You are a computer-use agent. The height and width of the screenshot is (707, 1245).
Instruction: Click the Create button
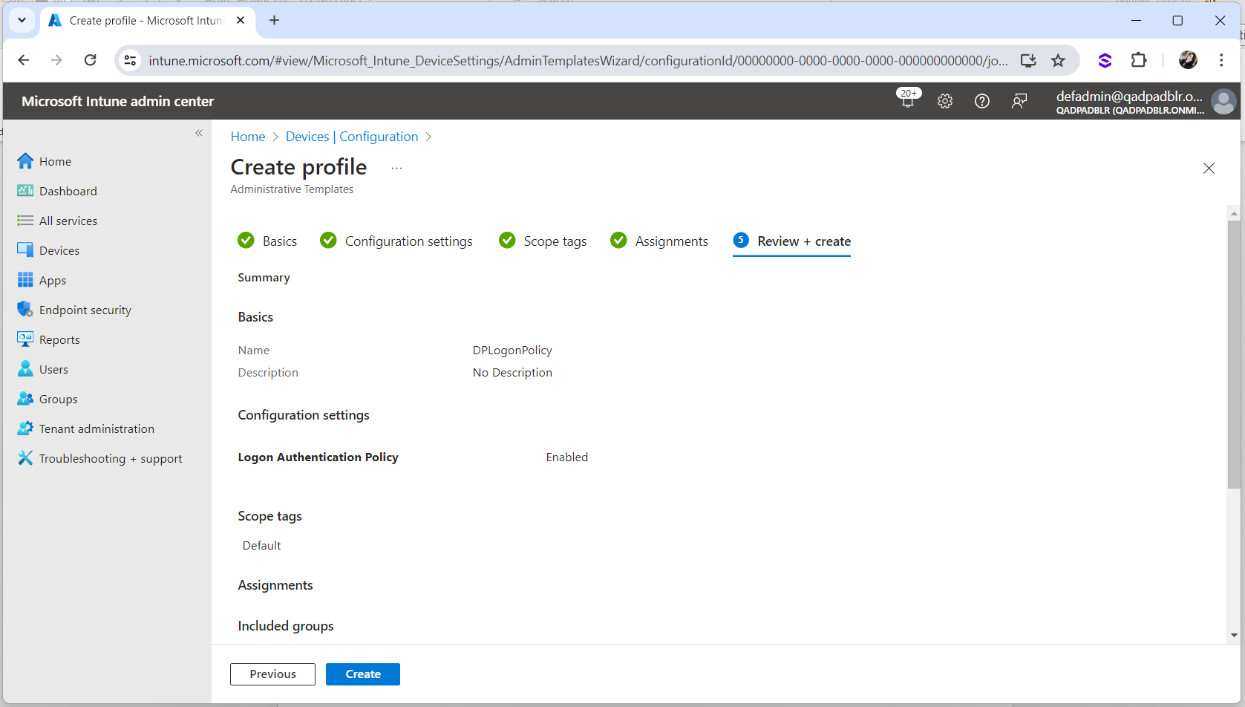(363, 674)
